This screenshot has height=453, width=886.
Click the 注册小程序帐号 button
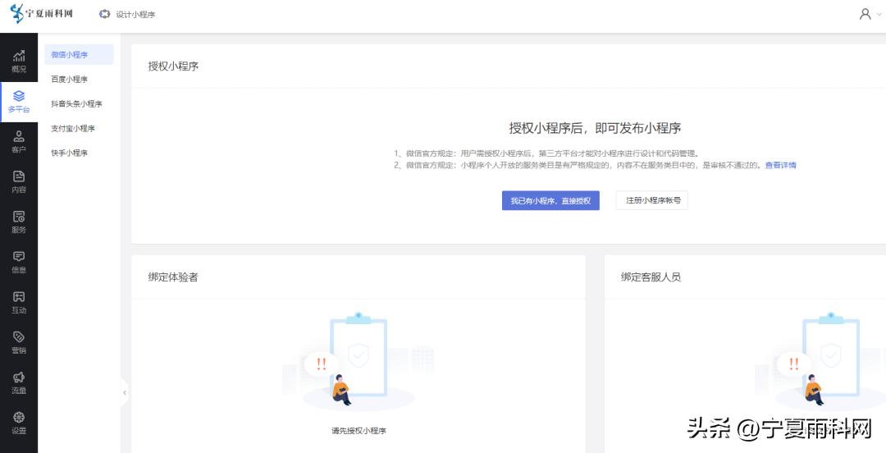coord(652,201)
